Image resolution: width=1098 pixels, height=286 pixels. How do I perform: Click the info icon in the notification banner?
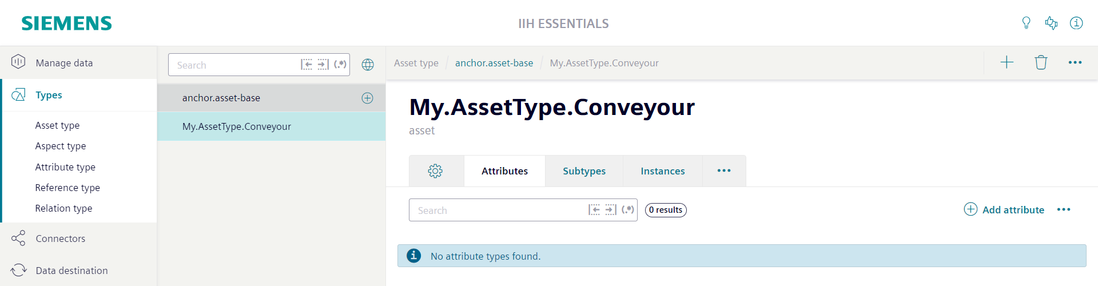[413, 256]
